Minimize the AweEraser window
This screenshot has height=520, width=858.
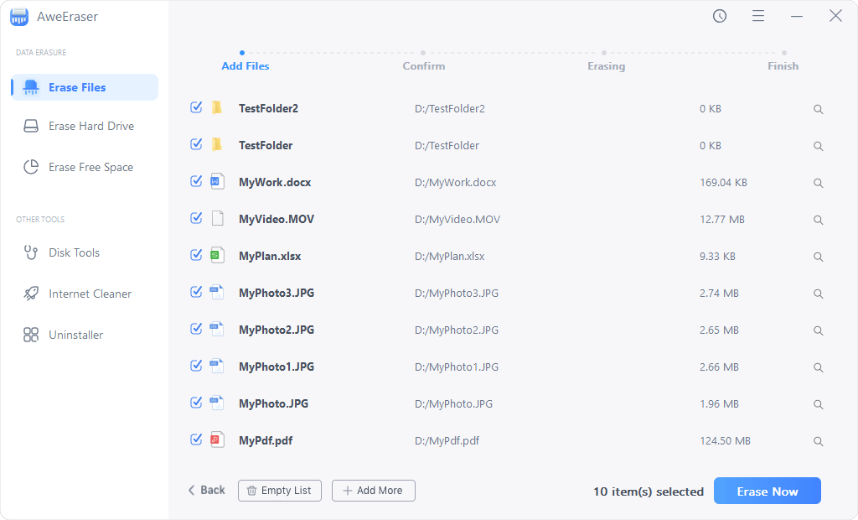[x=797, y=17]
